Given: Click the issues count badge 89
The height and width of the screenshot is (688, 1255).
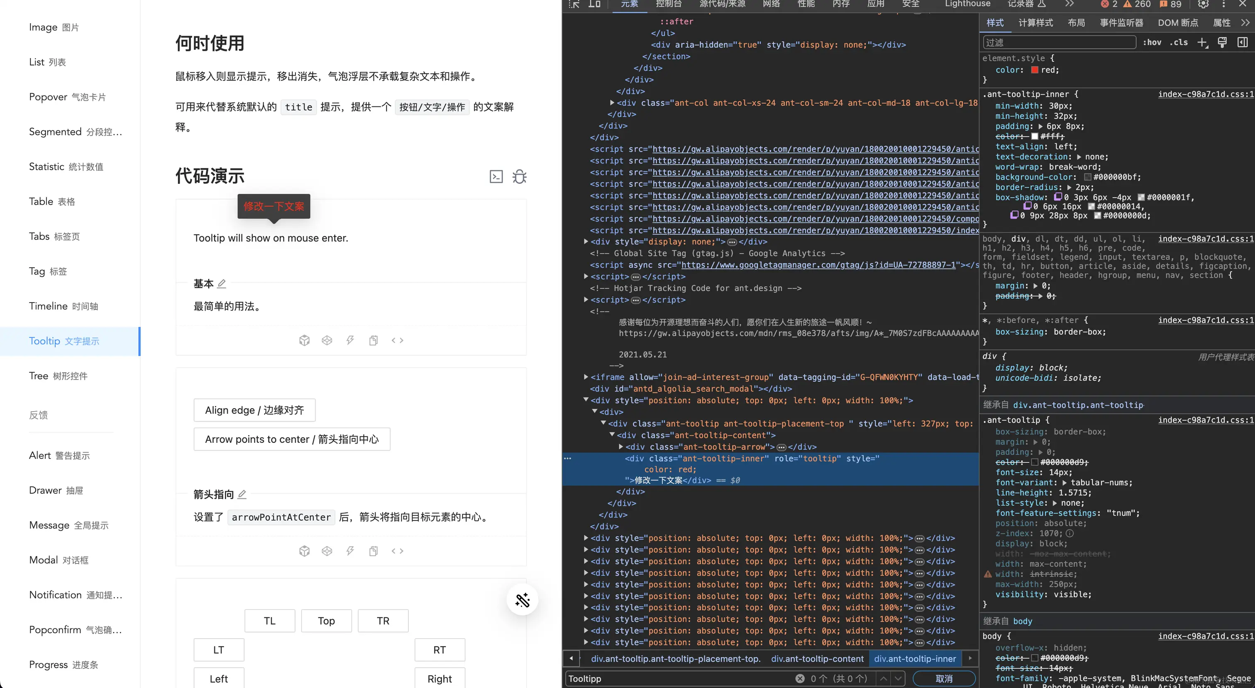Looking at the screenshot, I should pos(1170,4).
